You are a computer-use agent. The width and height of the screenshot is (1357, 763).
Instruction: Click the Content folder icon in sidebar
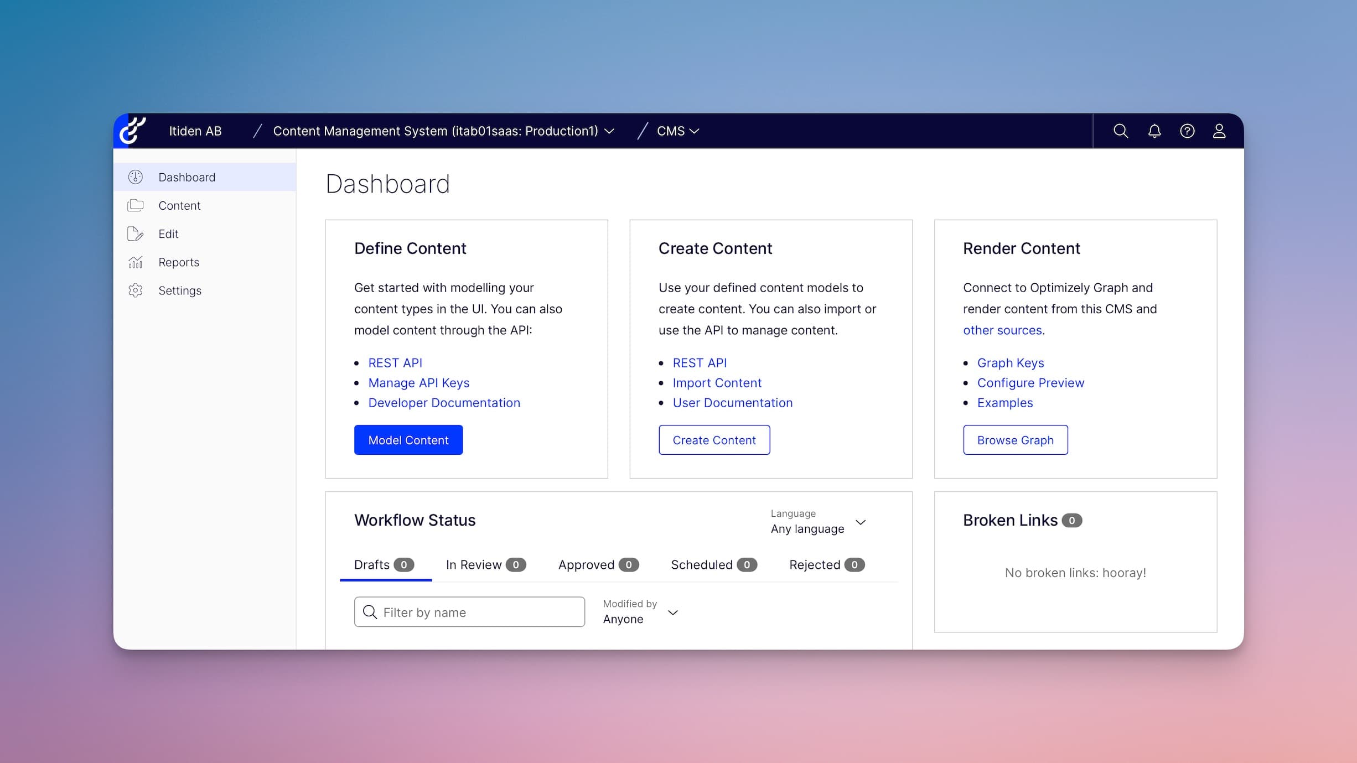(x=136, y=206)
